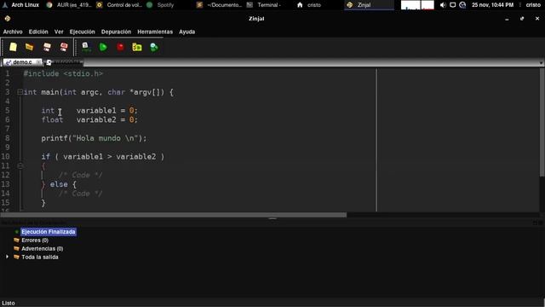
Task: Create a new file from the toolbar
Action: [x=14, y=47]
